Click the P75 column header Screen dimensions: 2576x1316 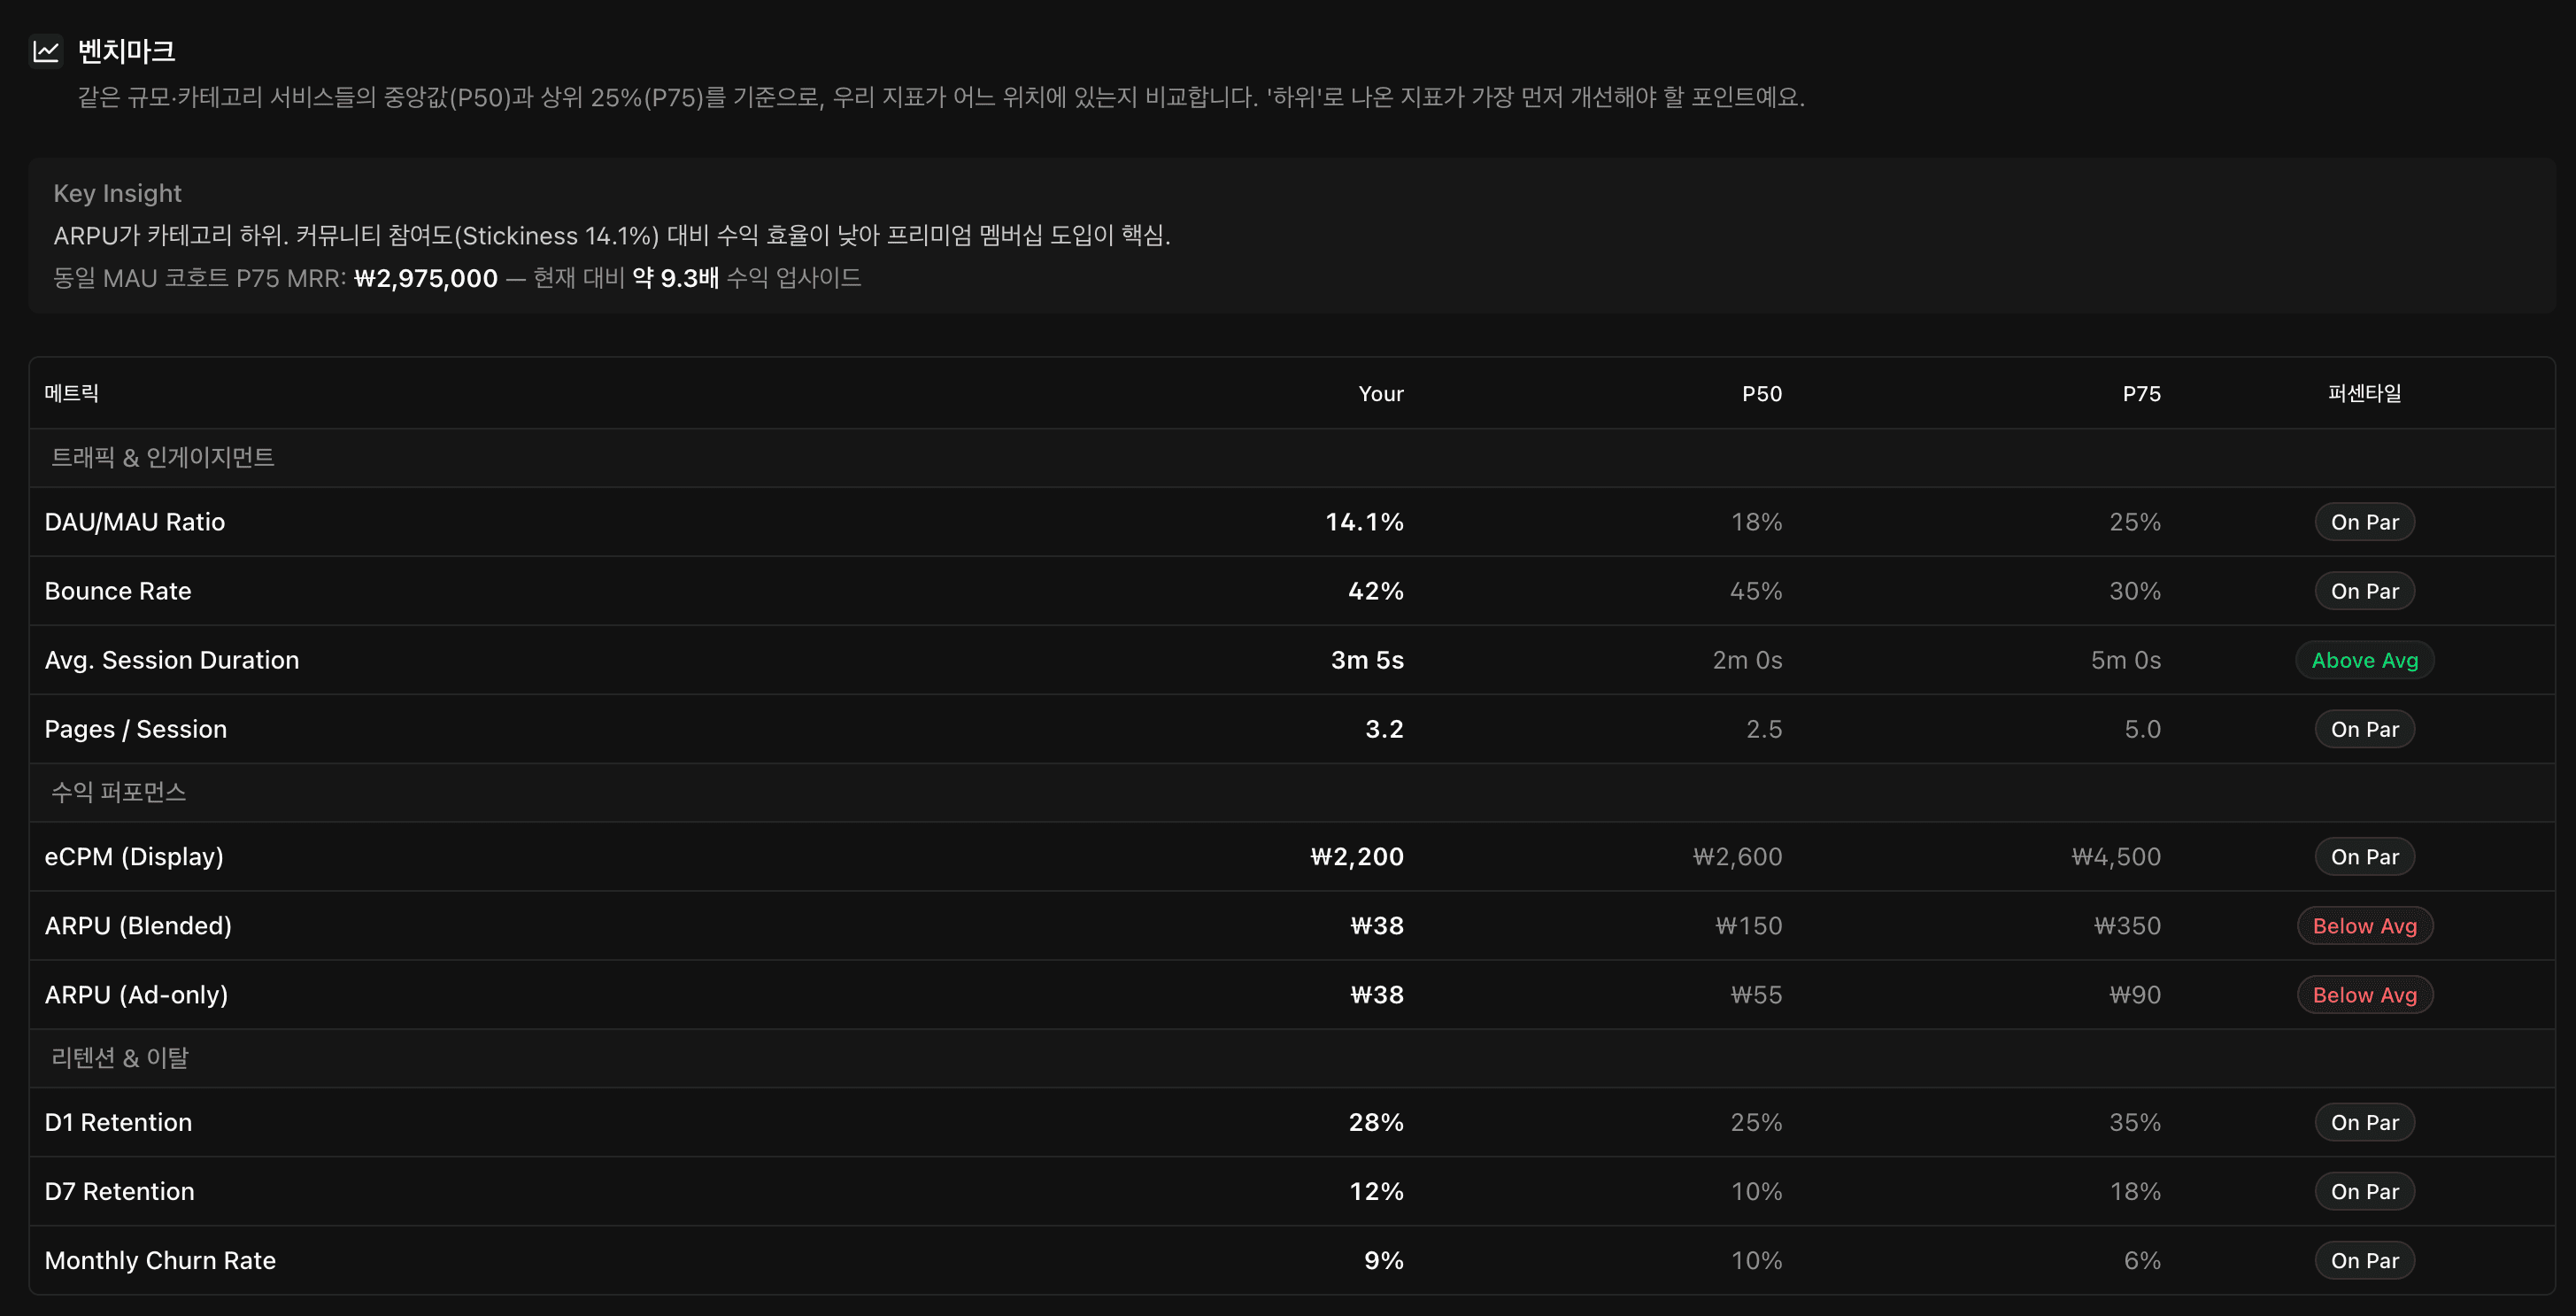coord(2141,394)
